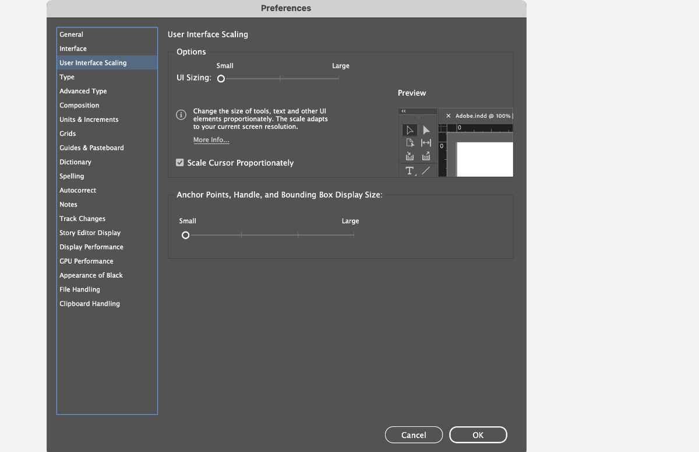The width and height of the screenshot is (699, 452).
Task: Open the Guides & Pasteboard settings
Action: 91,148
